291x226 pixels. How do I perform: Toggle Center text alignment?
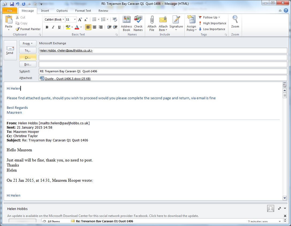point(95,27)
